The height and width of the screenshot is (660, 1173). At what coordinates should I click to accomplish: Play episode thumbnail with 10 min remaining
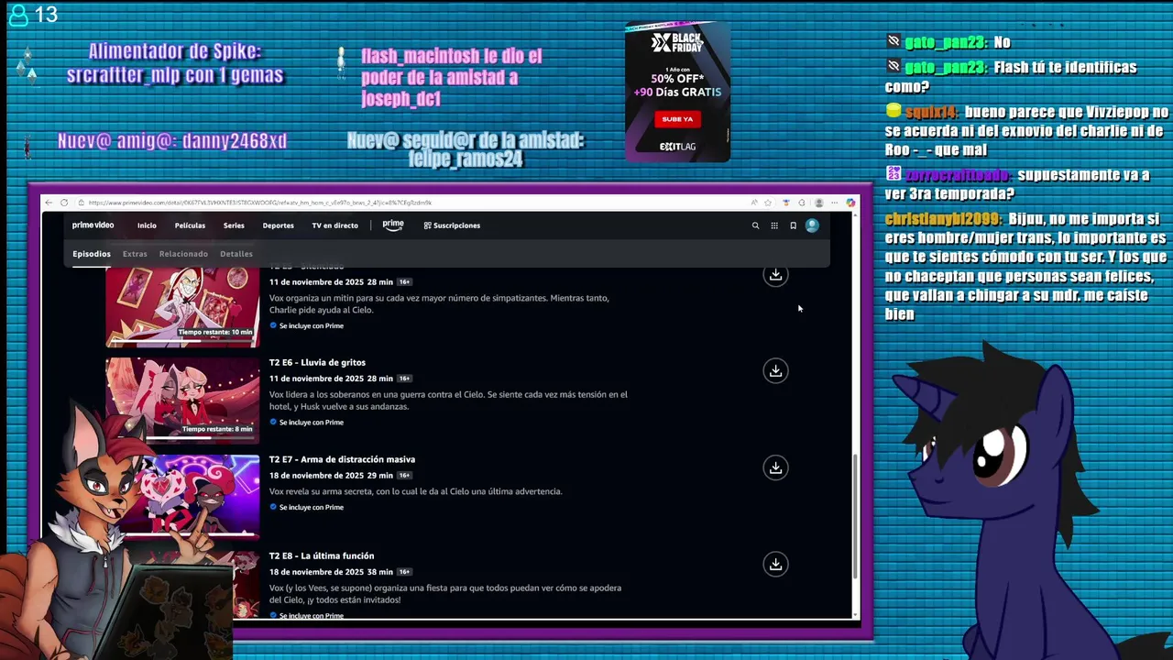pos(182,307)
